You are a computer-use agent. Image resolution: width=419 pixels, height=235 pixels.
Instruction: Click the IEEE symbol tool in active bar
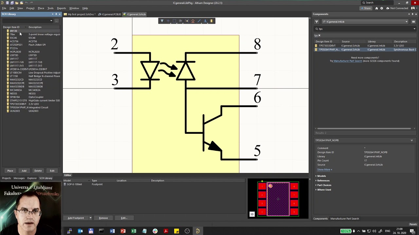click(x=193, y=21)
